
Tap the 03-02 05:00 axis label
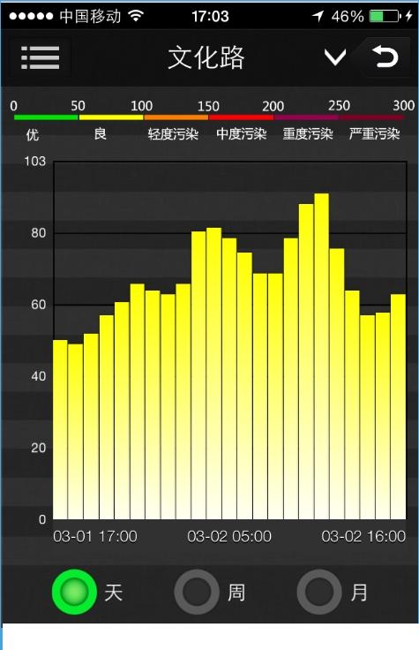point(229,536)
